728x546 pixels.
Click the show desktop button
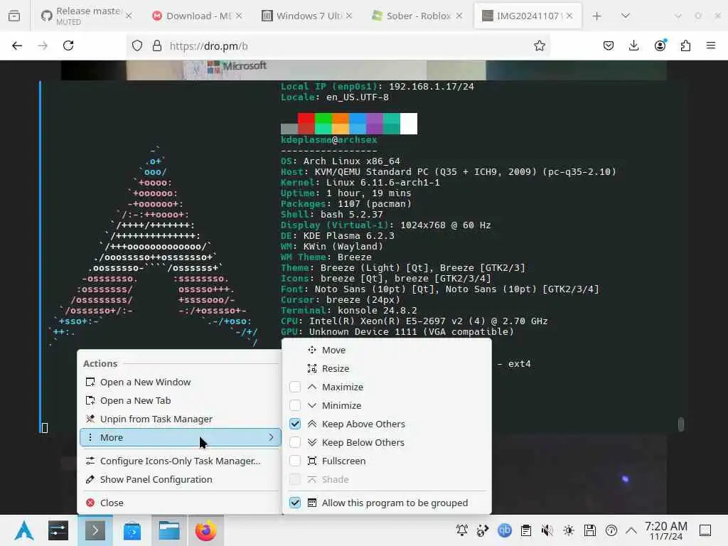pos(705,530)
